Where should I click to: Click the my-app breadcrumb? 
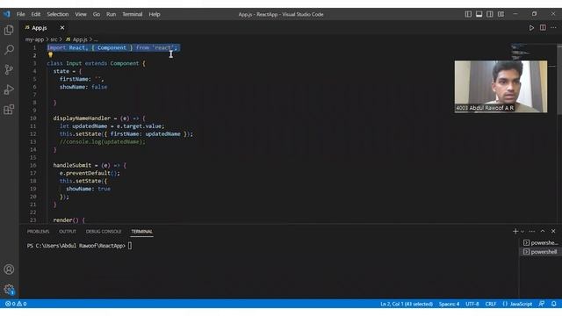[34, 39]
